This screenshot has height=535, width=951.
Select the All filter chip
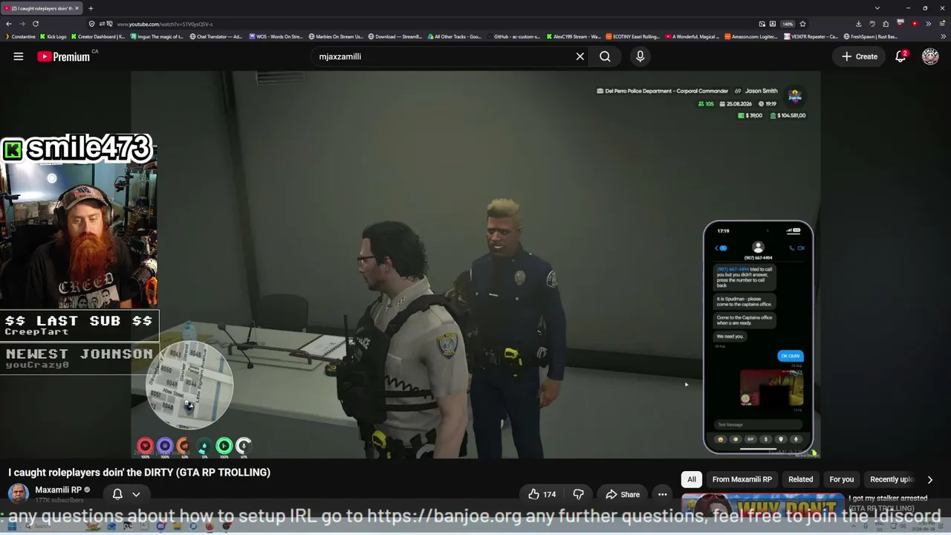pos(692,479)
